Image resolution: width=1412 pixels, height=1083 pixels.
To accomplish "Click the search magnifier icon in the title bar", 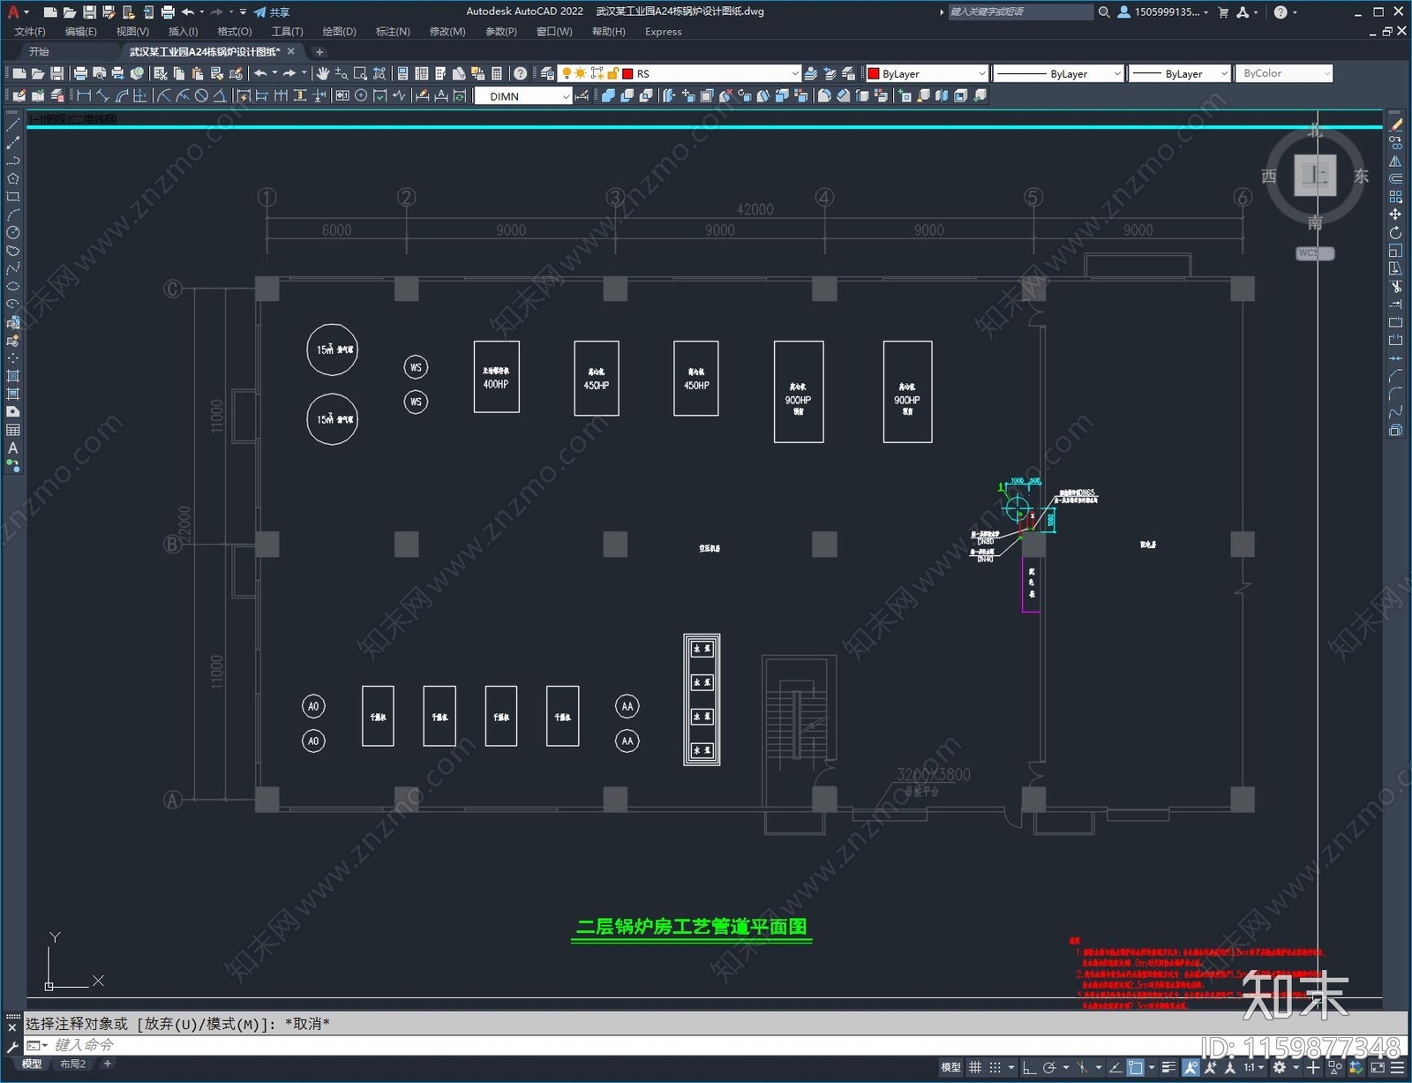I will pyautogui.click(x=1104, y=12).
